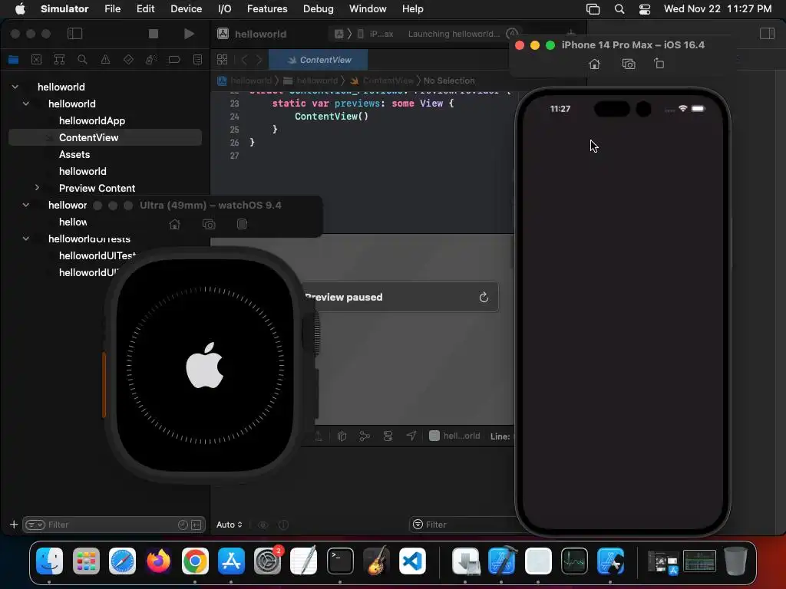The height and width of the screenshot is (589, 786).
Task: Select the ContentView editor tab
Action: tap(319, 60)
